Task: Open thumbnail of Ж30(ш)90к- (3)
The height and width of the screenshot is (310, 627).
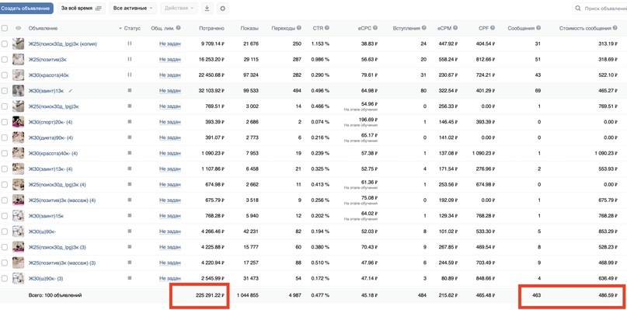Action: [x=18, y=278]
